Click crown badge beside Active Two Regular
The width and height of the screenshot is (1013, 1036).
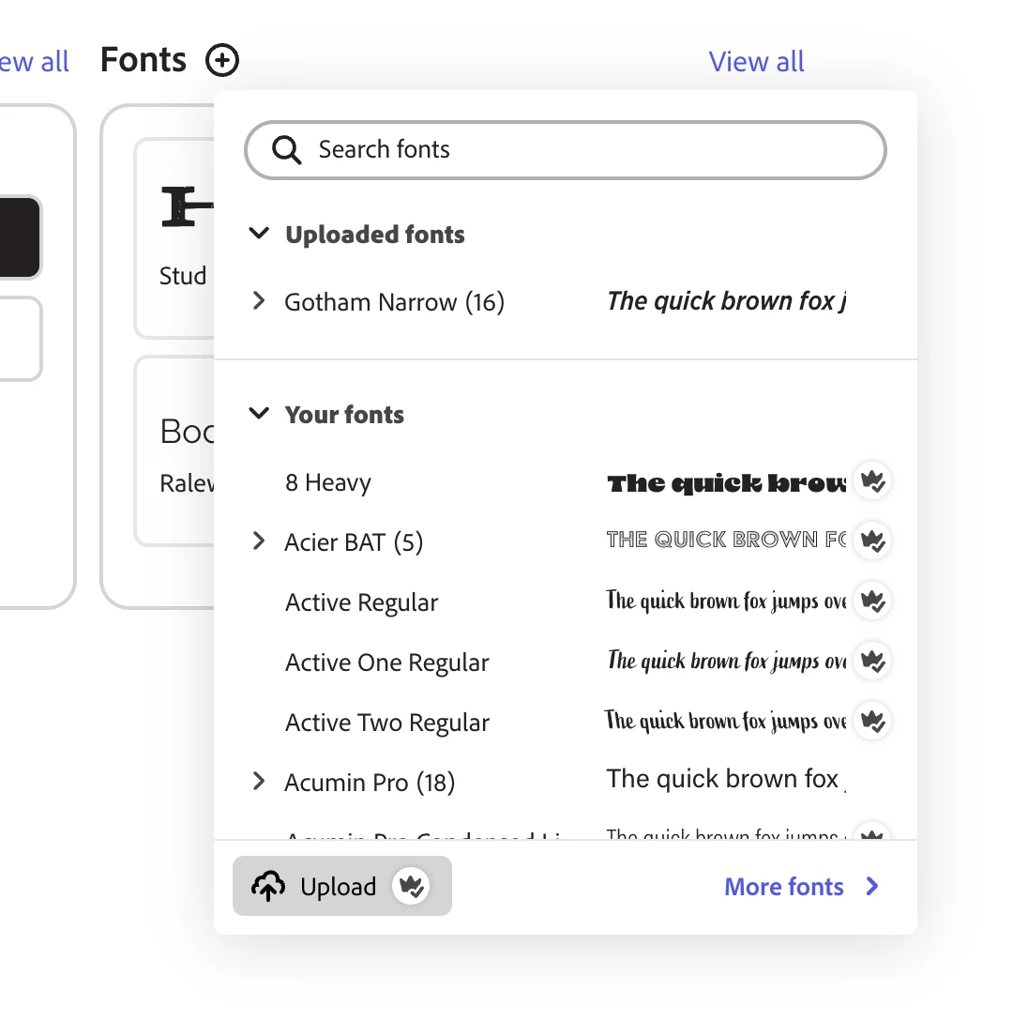(873, 722)
